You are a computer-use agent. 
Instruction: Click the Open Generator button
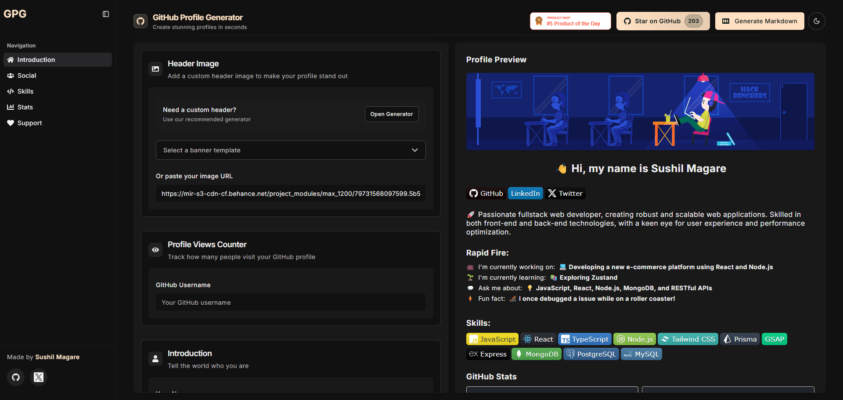click(391, 114)
